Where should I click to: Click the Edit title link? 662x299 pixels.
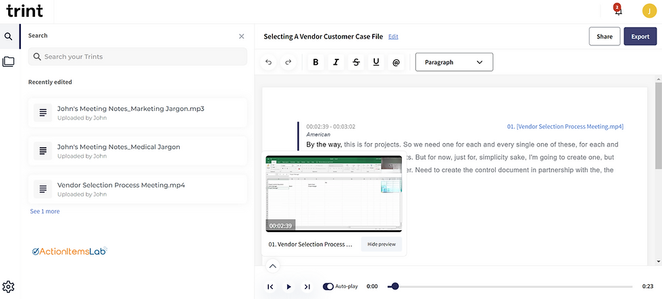click(x=393, y=36)
